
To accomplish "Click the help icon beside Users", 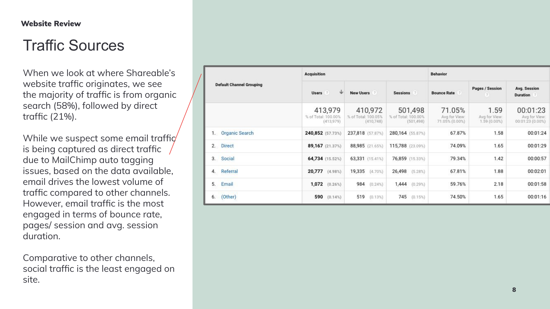I will pyautogui.click(x=327, y=93).
